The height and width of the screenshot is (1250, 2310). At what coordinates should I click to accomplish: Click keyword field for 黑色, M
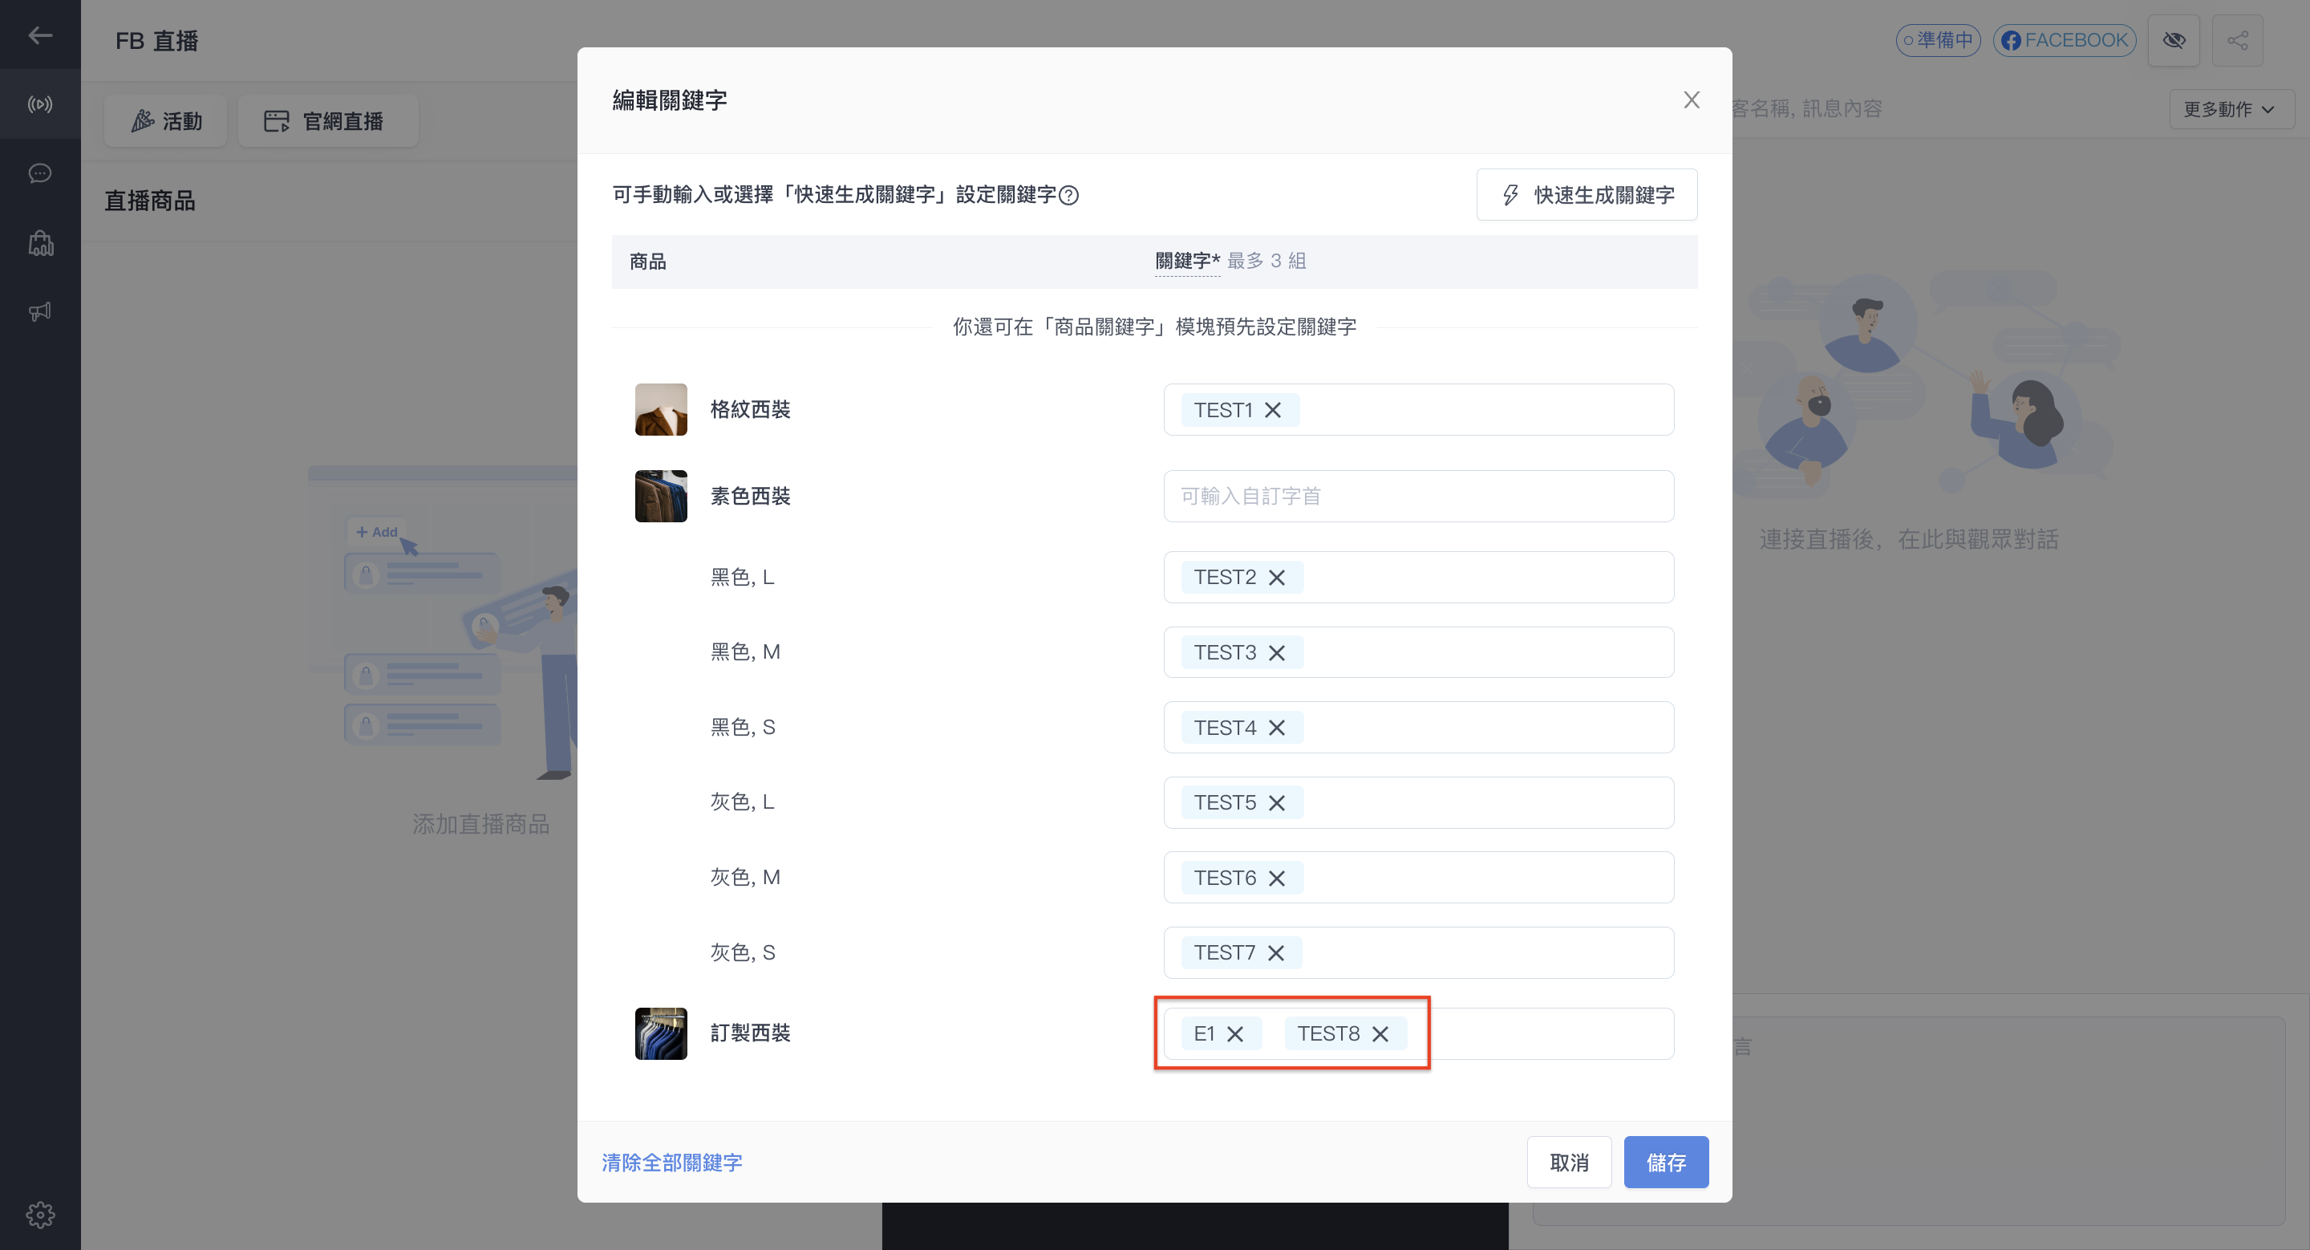1419,653
